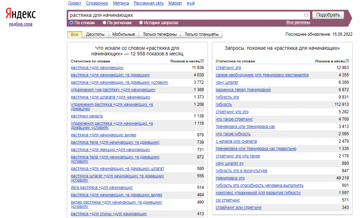Click the impressions value '46 219'
Screen dimensions: 360x218
(343, 178)
